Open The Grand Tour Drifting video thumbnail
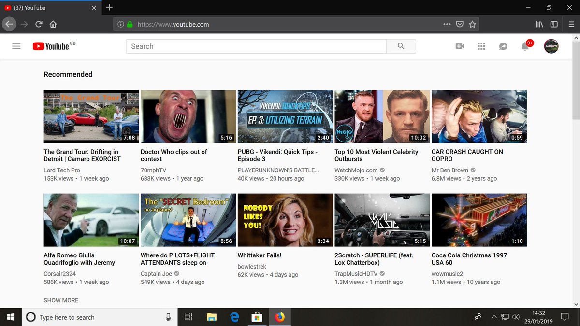580x326 pixels. (x=91, y=116)
